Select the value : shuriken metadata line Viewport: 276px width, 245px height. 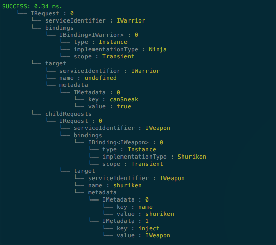coord(145,214)
